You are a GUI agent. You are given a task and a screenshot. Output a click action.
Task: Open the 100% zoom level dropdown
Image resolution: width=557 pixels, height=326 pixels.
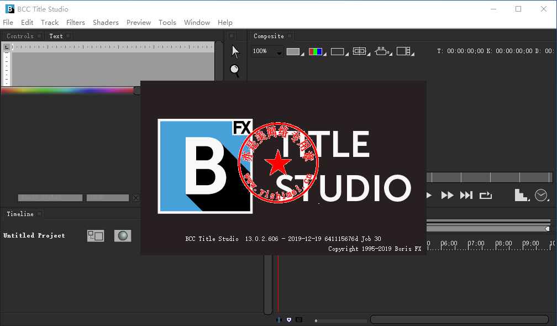[267, 51]
